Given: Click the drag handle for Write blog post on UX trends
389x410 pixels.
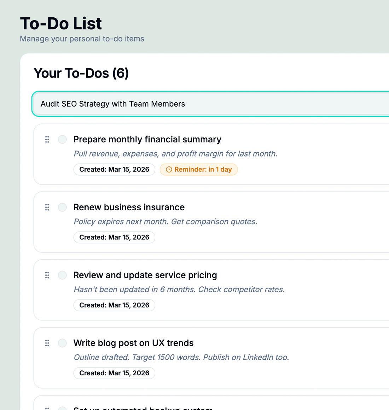Looking at the screenshot, I should click(x=47, y=343).
